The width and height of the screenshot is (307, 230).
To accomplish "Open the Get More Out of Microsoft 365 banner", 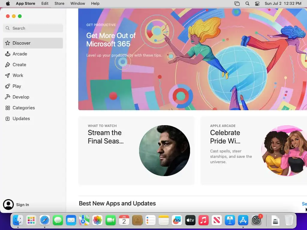I will pos(193,59).
